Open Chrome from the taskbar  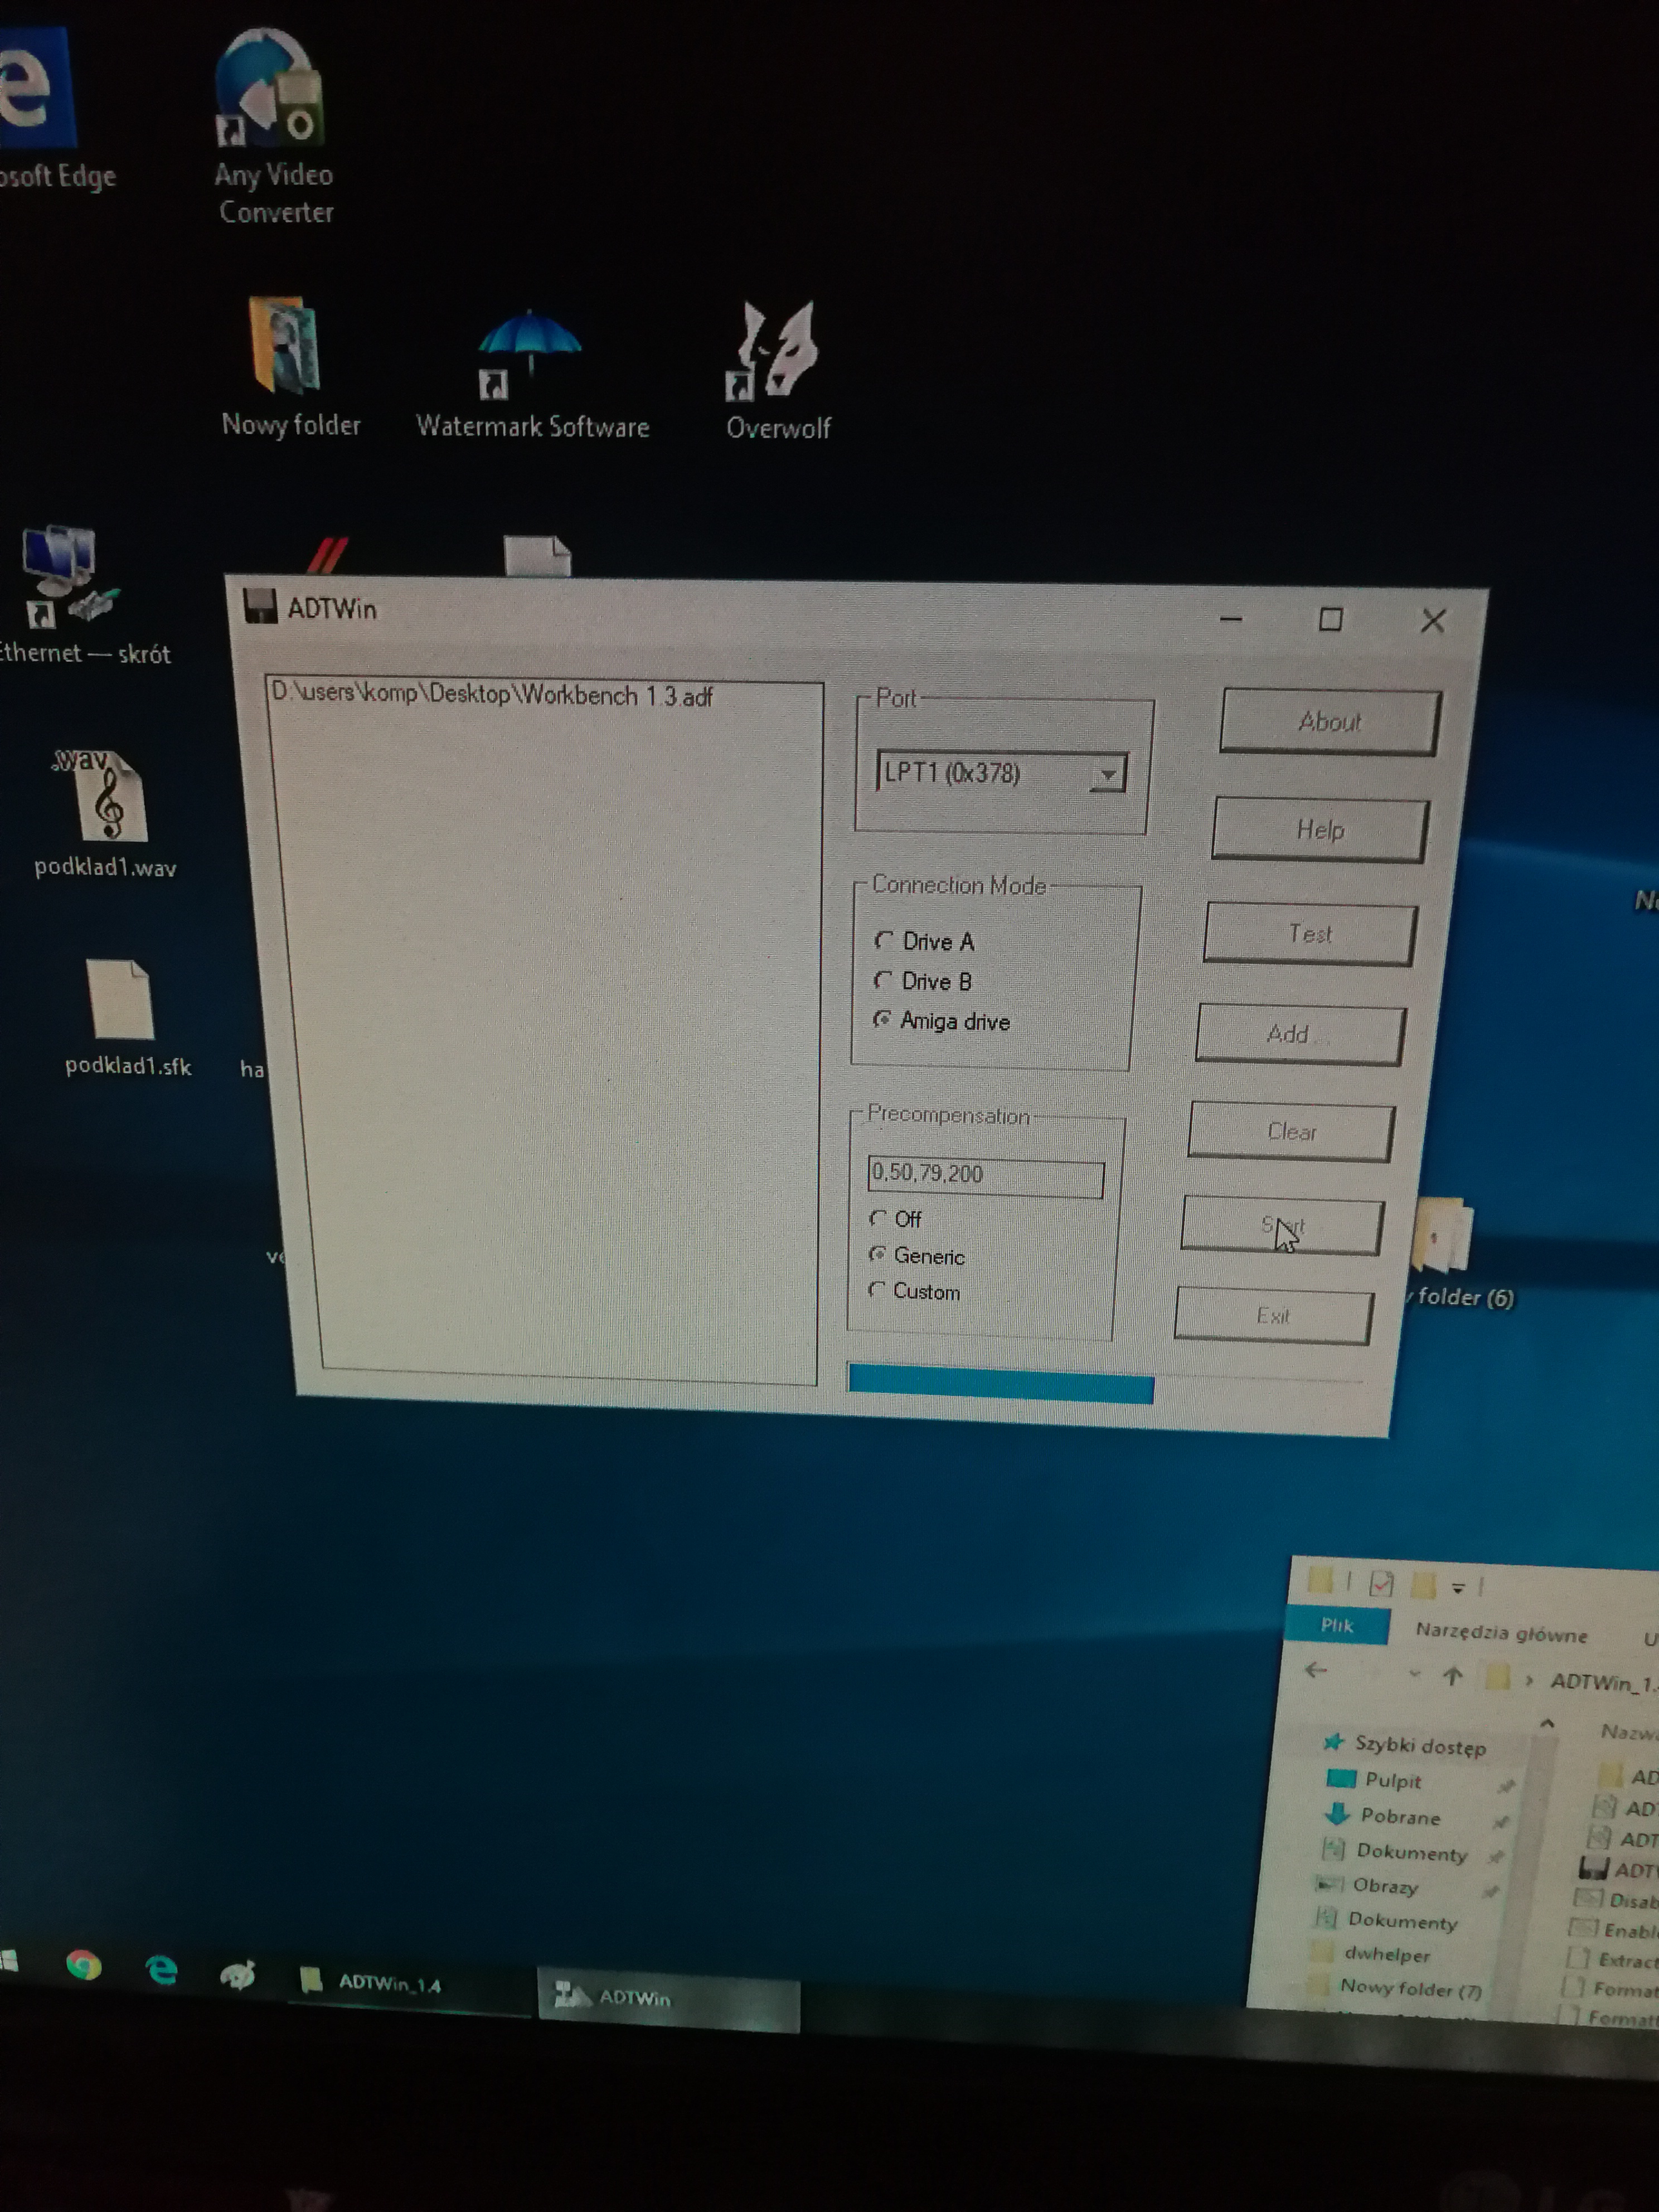(84, 1966)
